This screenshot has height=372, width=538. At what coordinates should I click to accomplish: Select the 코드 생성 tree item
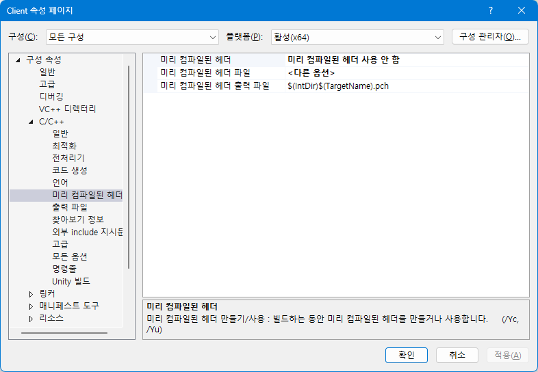click(70, 170)
